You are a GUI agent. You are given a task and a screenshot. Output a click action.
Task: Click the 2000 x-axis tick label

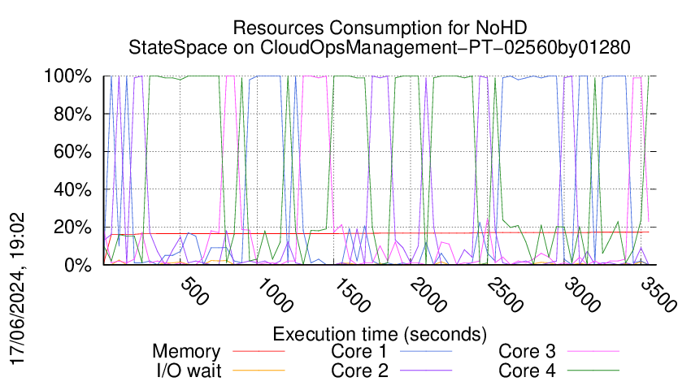(x=428, y=295)
